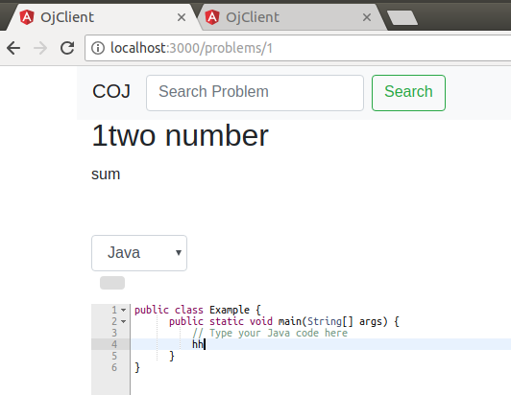
Task: Click the browser forward arrow
Action: pyautogui.click(x=40, y=48)
